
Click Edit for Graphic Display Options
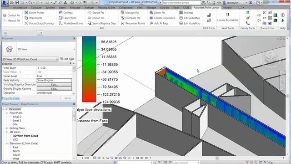pyautogui.click(x=54, y=89)
